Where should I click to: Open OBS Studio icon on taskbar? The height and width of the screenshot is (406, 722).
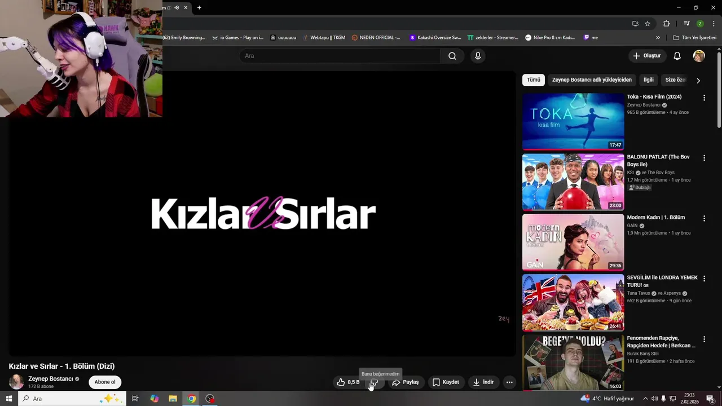tap(210, 399)
